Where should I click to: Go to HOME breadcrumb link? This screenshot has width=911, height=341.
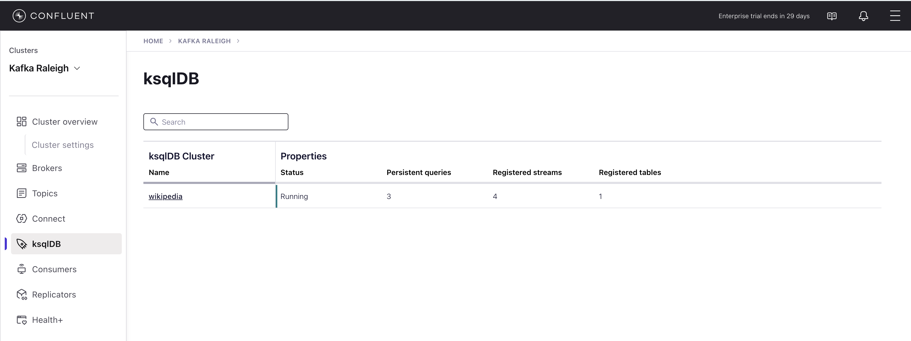(153, 41)
